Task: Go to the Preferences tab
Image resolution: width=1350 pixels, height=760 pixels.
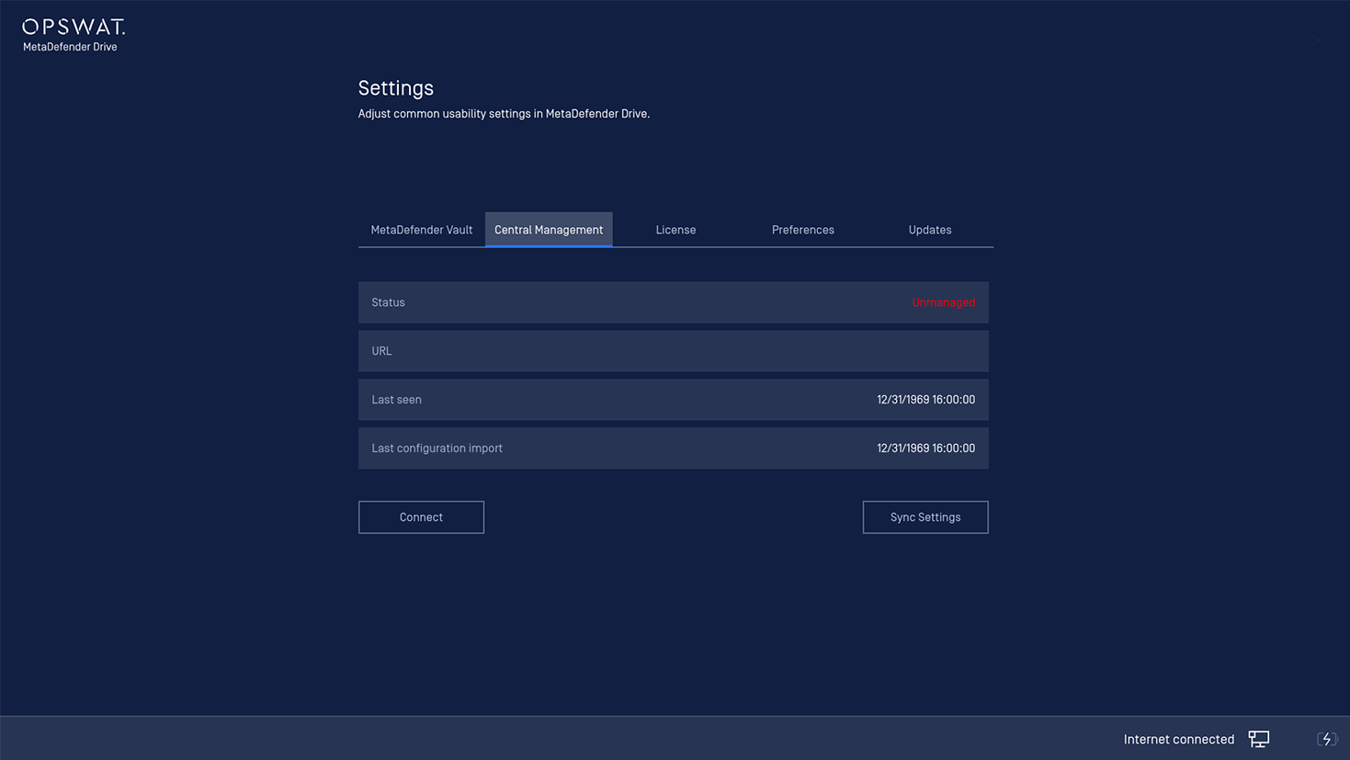Action: [x=803, y=230]
